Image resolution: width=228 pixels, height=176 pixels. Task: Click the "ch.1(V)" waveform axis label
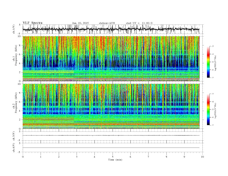pos(14,29)
